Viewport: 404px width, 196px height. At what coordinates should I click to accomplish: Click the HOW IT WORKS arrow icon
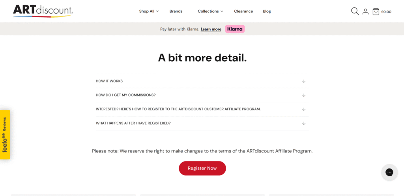click(x=304, y=81)
